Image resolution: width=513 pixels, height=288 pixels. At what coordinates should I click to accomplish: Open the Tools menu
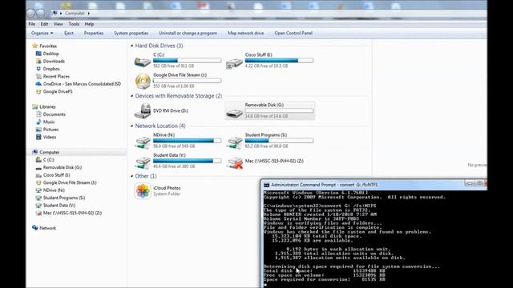(x=74, y=24)
